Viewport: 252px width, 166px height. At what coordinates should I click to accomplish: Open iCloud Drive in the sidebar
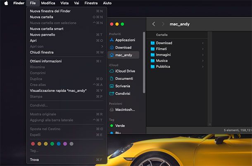[124, 71]
